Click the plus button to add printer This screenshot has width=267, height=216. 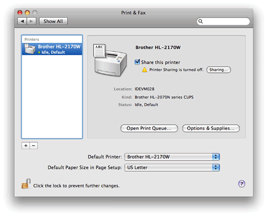click(x=26, y=146)
